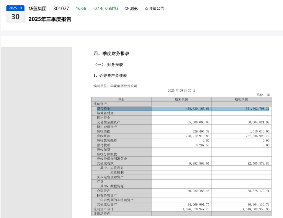Viewport: 283px width, 218px height.
Task: Click the 一年内到期的非流动资产 row label
Action: point(115,200)
